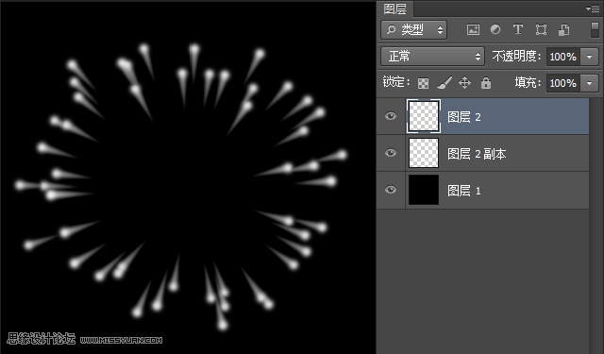
Task: Click the fill 100% value field
Action: tap(563, 83)
